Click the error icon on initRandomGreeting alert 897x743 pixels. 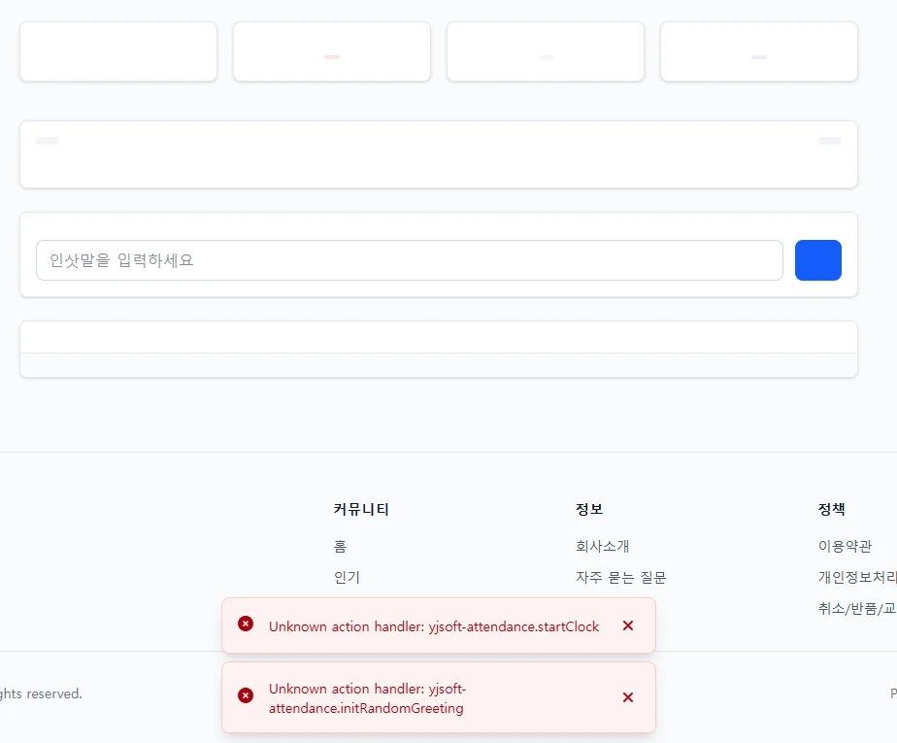click(246, 695)
